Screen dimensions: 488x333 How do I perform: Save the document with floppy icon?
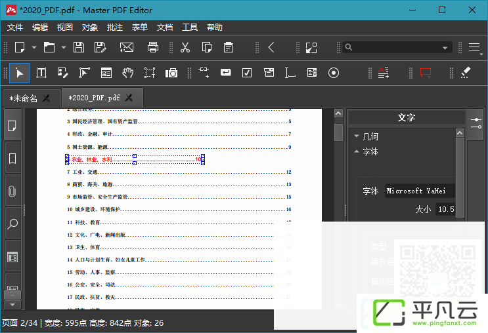[x=78, y=48]
